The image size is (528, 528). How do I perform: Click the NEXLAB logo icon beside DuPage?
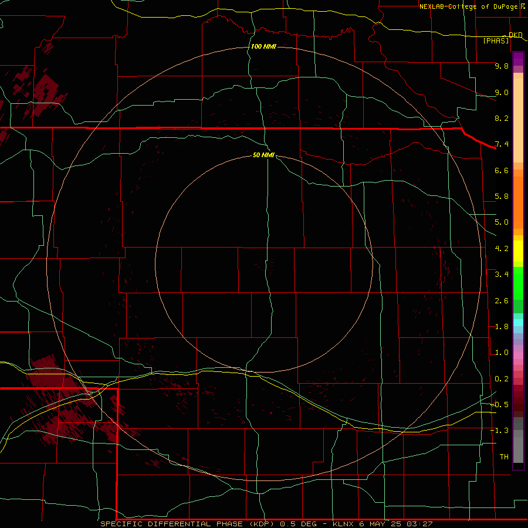coord(523,6)
